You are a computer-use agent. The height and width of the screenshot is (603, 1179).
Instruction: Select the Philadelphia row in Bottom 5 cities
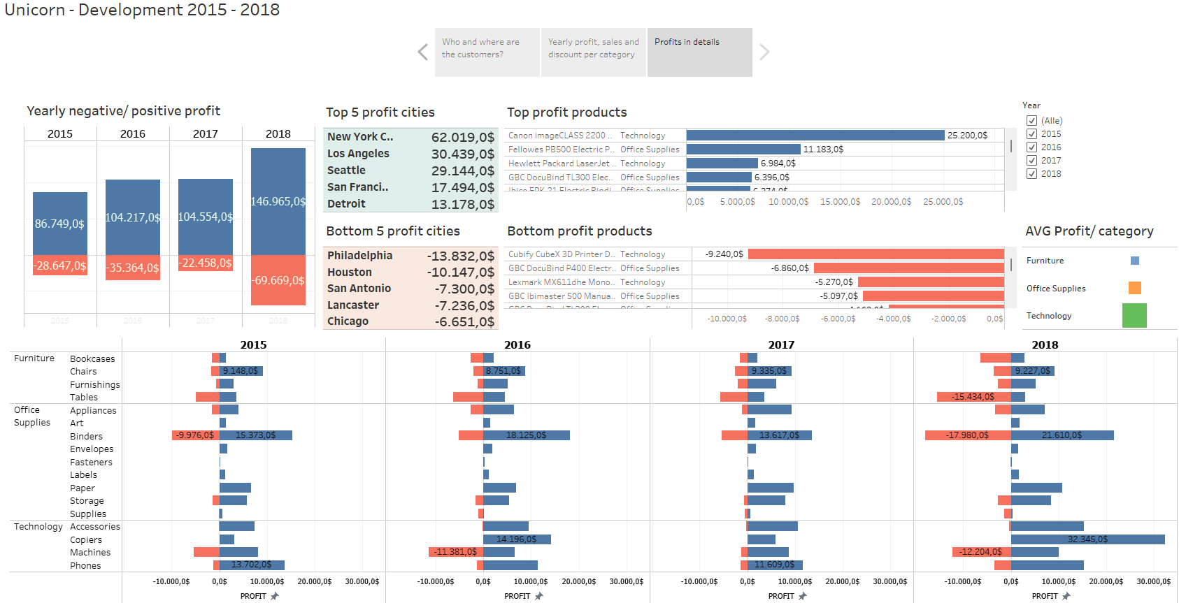[410, 256]
